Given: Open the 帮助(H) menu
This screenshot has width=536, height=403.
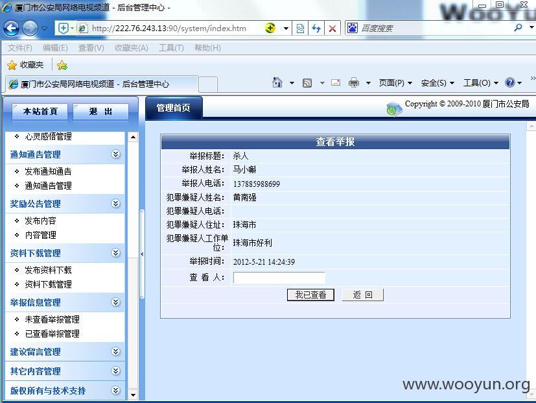Looking at the screenshot, I should pos(207,48).
